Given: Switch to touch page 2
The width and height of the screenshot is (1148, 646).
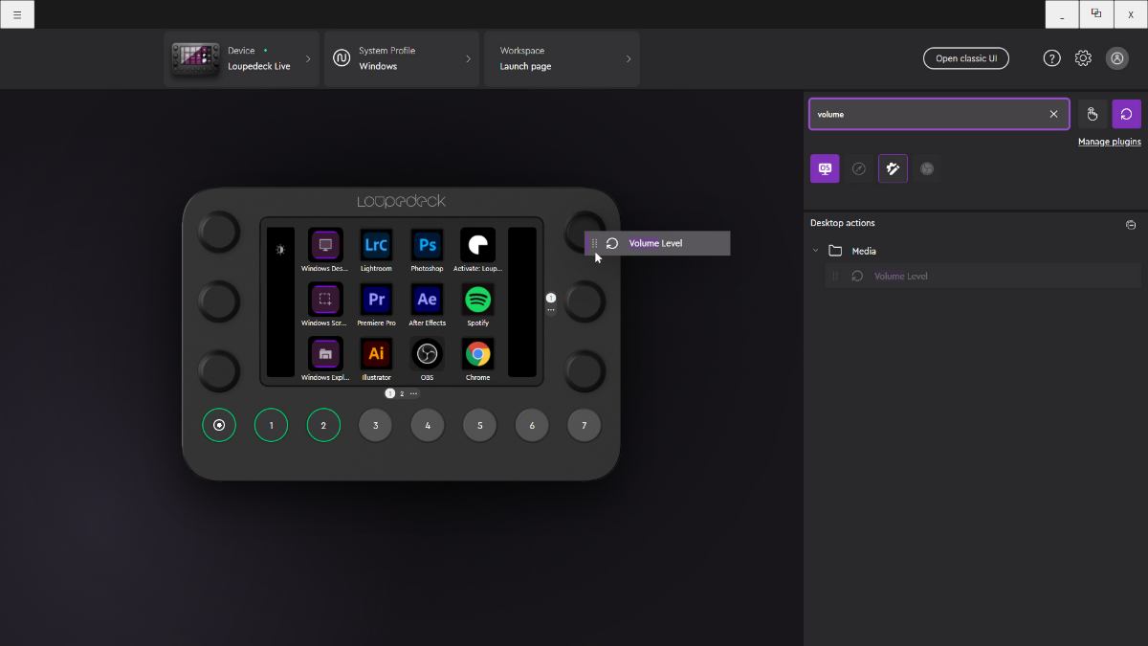Looking at the screenshot, I should [402, 393].
